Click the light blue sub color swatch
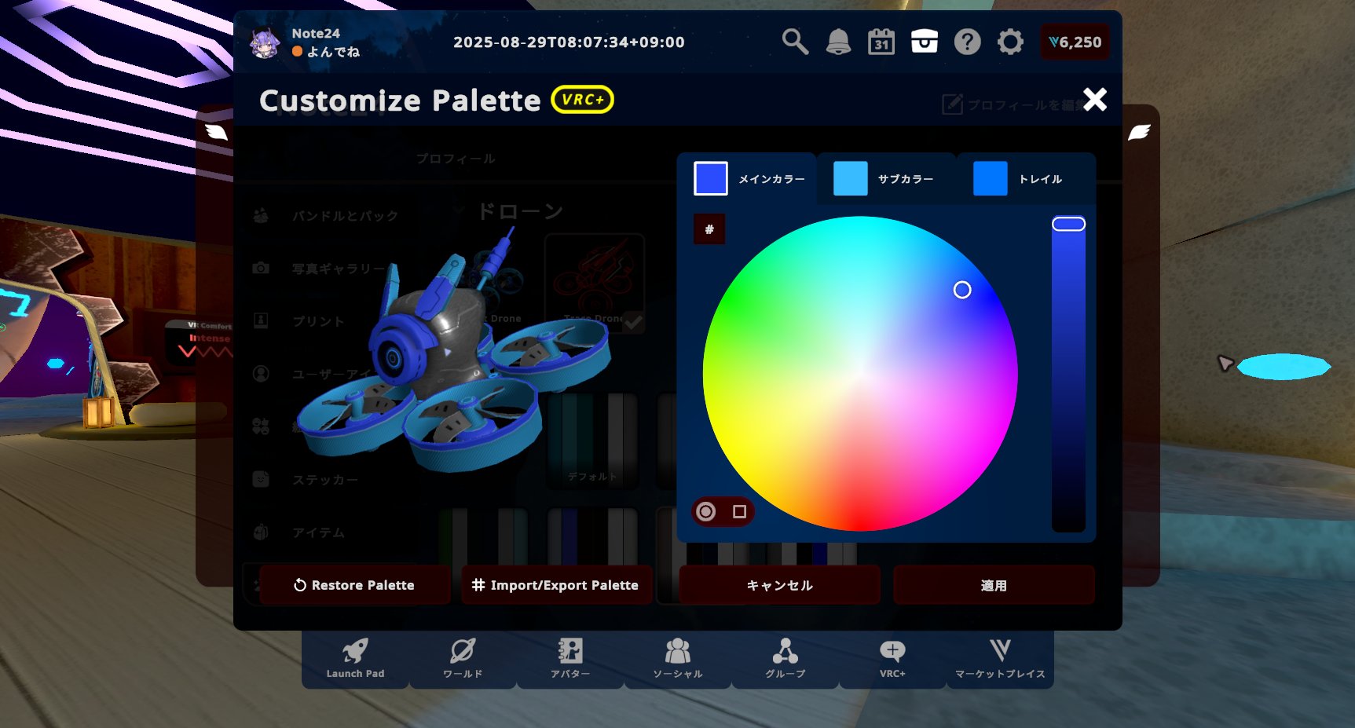The image size is (1355, 728). 851,178
